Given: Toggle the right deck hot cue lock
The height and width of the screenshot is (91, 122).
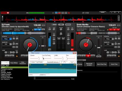Looking at the screenshot, I should (x=108, y=30).
